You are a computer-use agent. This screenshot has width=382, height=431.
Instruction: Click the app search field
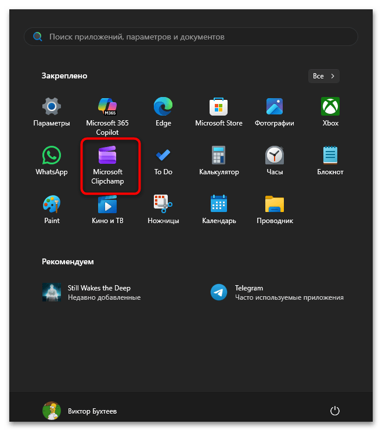click(x=191, y=37)
